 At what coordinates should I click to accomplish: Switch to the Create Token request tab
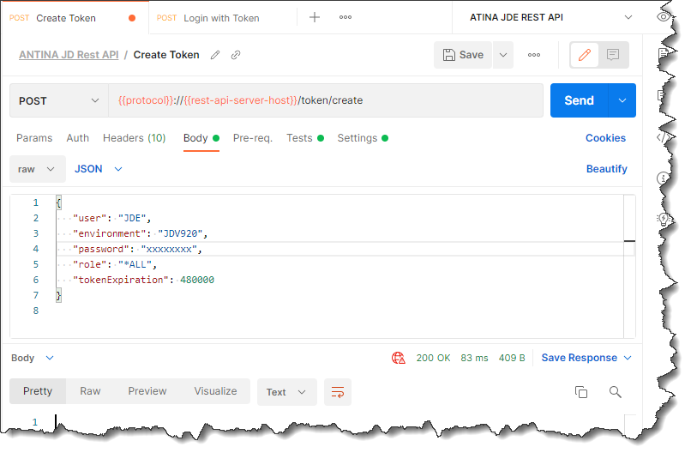tap(74, 18)
